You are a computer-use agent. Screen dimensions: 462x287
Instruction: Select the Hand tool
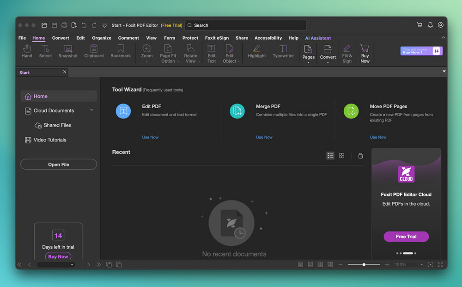[27, 51]
